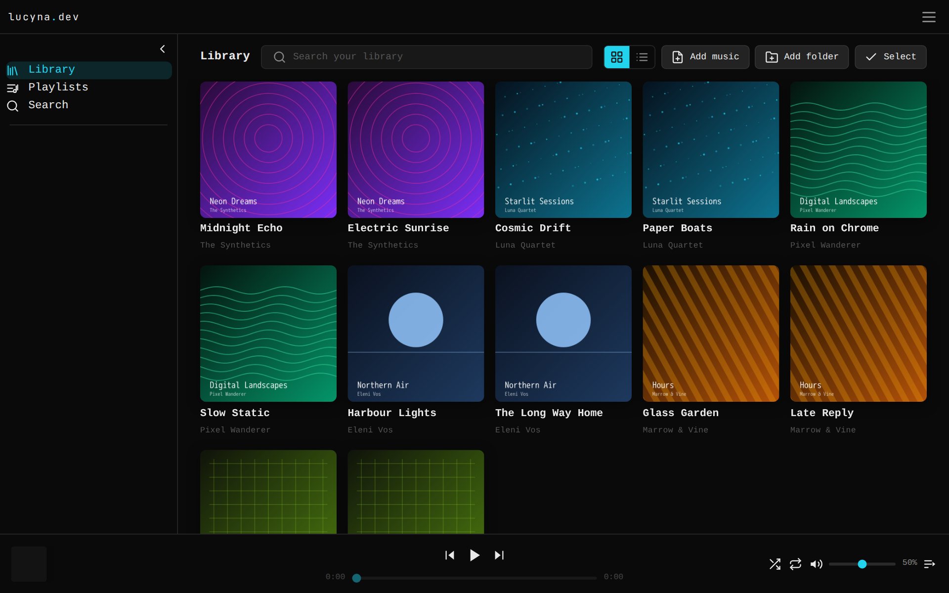
Task: Open the hamburger menu in header
Action: [929, 17]
